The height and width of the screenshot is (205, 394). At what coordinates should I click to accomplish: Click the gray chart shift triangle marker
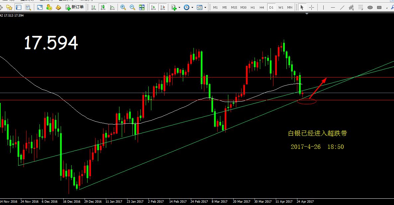click(x=307, y=14)
